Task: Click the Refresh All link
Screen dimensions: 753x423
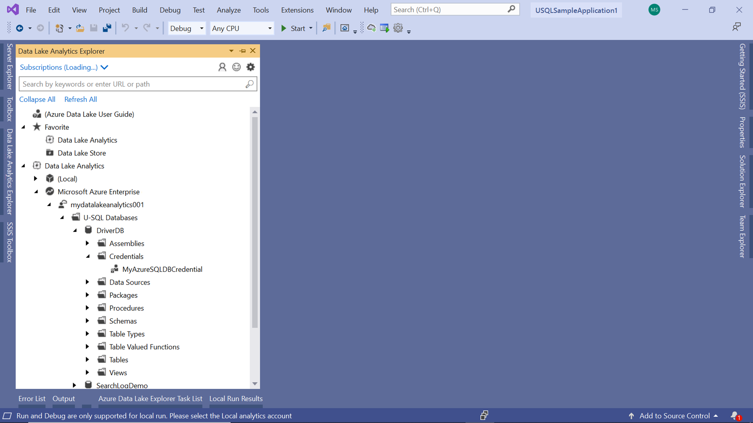Action: tap(81, 99)
